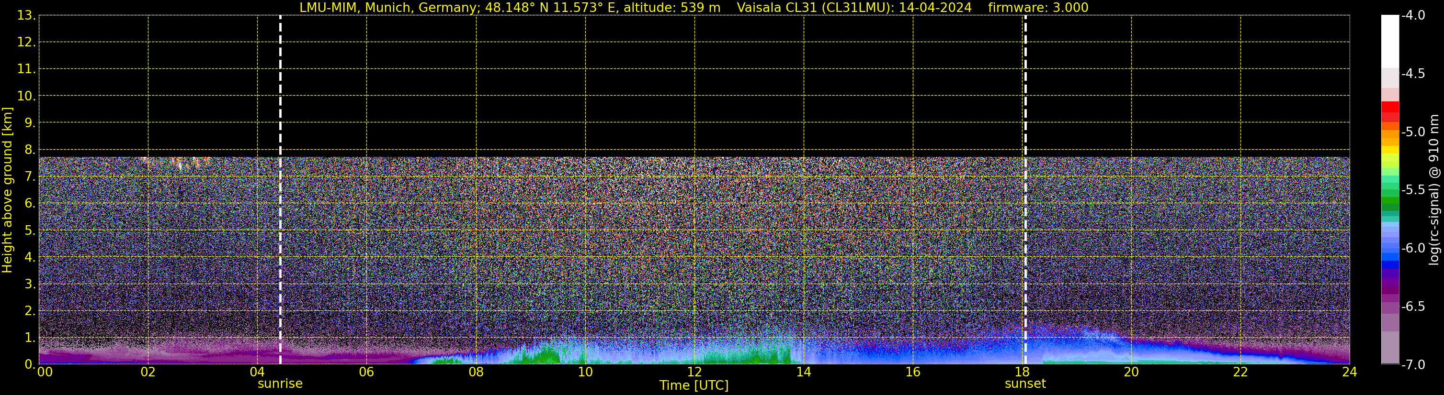Click the green band on the colorbar

pos(1389,201)
